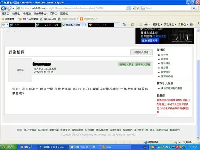The image size is (200, 150).
Task: Click the taskbar clock showing 下午 02:25
Action: point(192,147)
